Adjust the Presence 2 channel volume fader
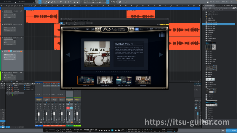 click(x=39, y=114)
